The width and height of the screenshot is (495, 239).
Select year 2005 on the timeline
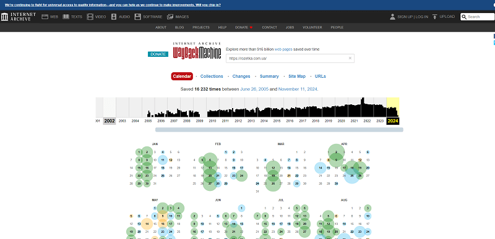click(148, 121)
